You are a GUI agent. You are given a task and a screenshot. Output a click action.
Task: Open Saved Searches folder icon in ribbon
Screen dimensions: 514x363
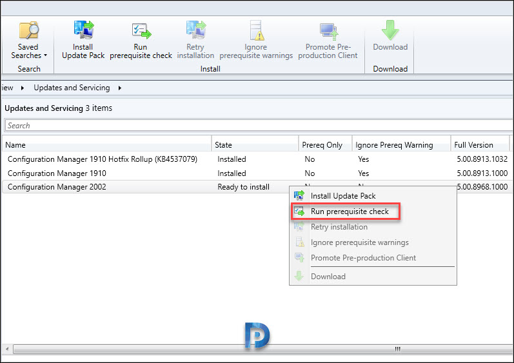coord(29,30)
